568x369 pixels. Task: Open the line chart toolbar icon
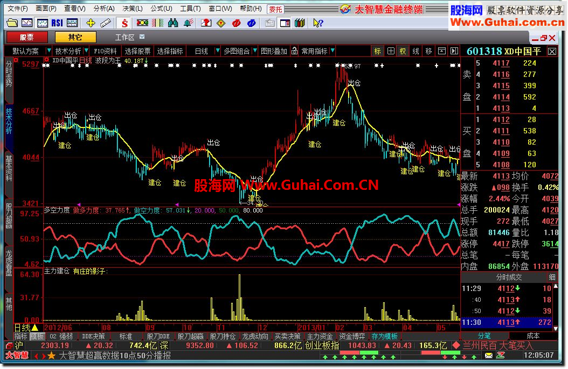pos(27,23)
